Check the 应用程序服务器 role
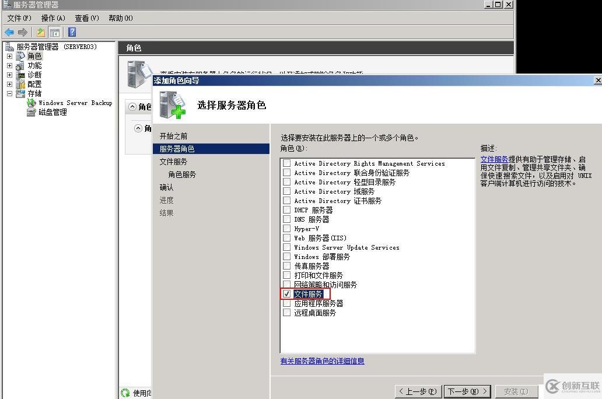Viewport: 602px width, 399px height. pyautogui.click(x=287, y=303)
